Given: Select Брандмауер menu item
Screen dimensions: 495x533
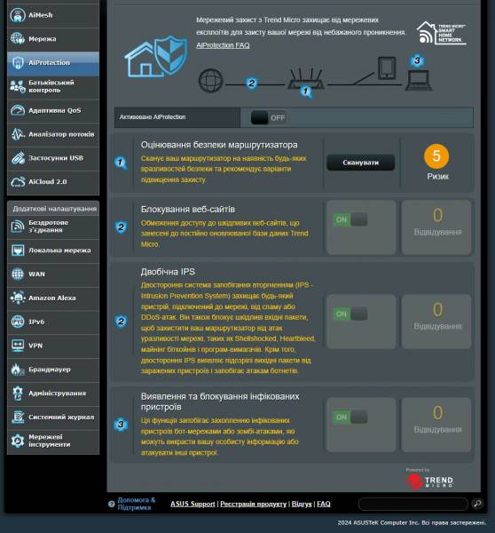Looking at the screenshot, I should click(53, 370).
